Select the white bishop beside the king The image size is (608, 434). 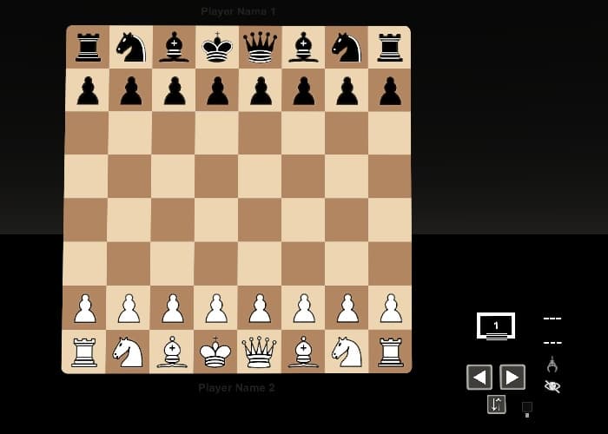(x=172, y=352)
